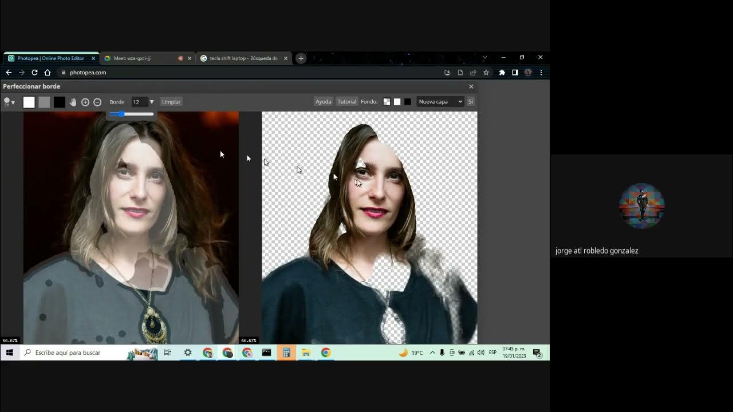Image resolution: width=733 pixels, height=412 pixels.
Task: Open the Windows Start menu
Action: [10, 352]
